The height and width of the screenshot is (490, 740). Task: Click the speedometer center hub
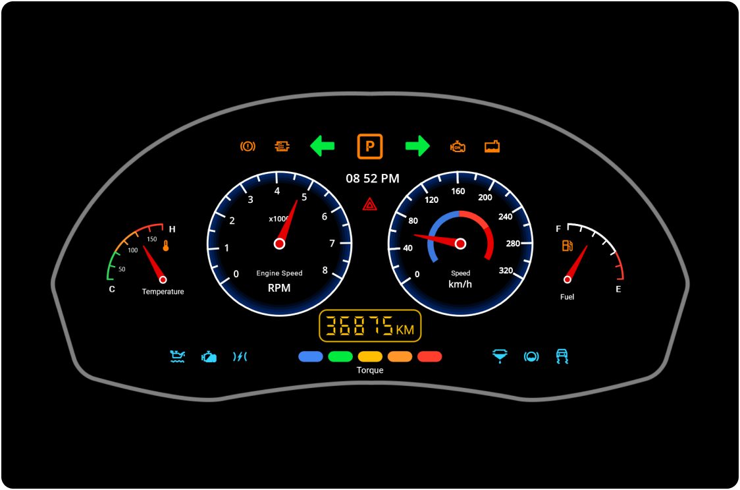pos(460,244)
